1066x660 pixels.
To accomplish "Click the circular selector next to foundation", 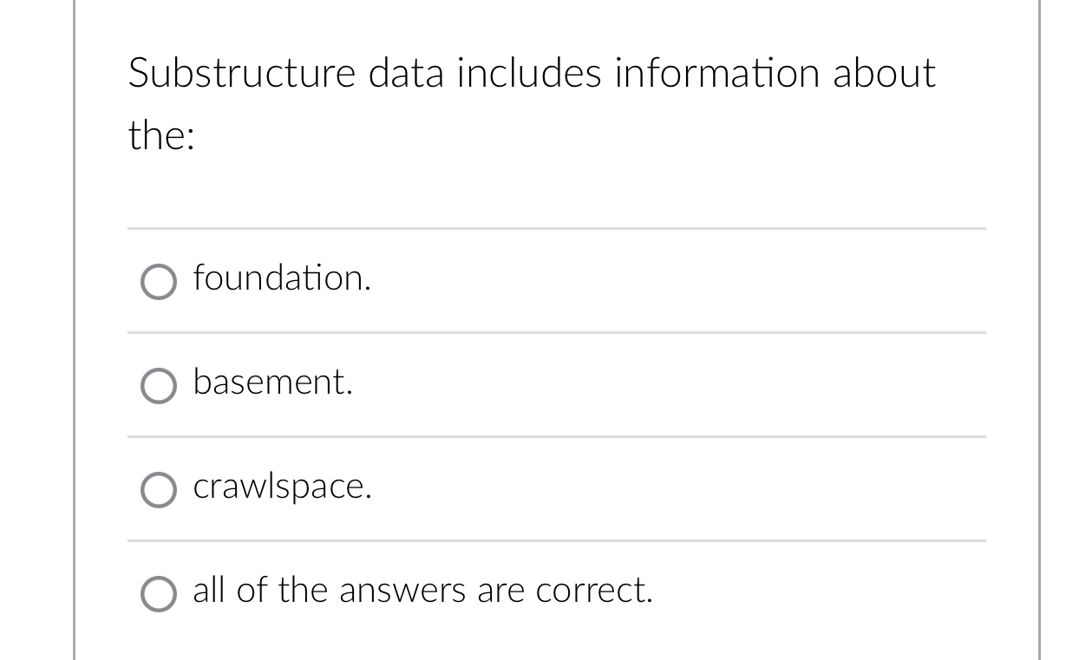I will pyautogui.click(x=159, y=281).
